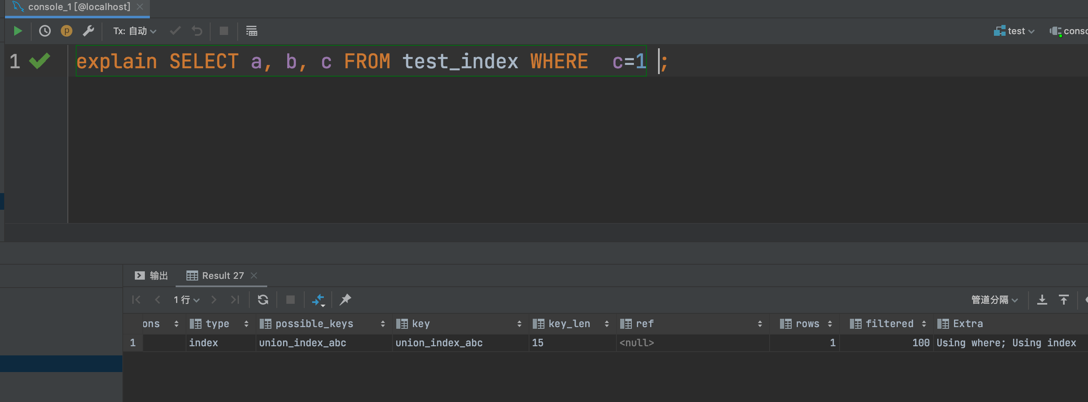Click line number 1 in editor gutter
Viewport: 1088px width, 402px height.
(x=15, y=61)
